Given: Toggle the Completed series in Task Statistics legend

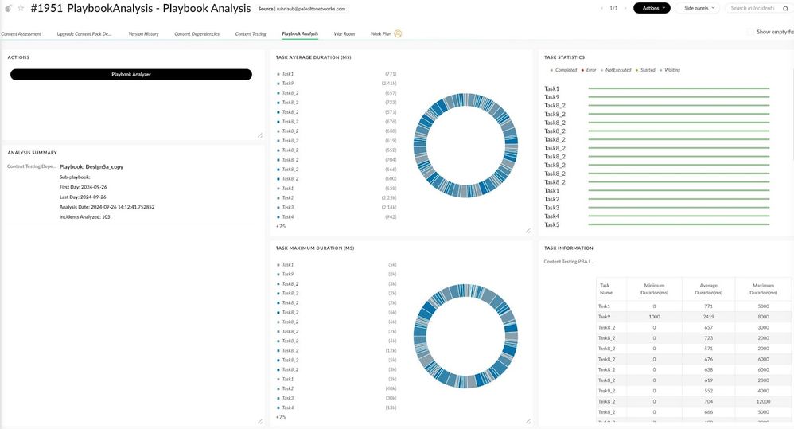Looking at the screenshot, I should [x=563, y=70].
